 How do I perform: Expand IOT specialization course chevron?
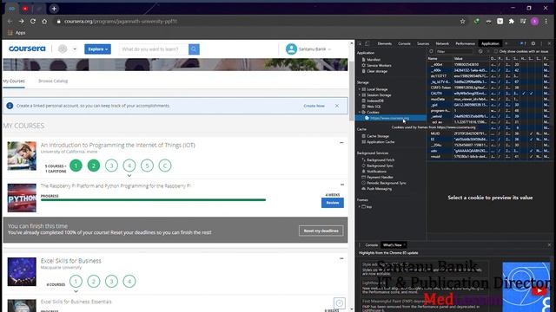[x=129, y=175]
